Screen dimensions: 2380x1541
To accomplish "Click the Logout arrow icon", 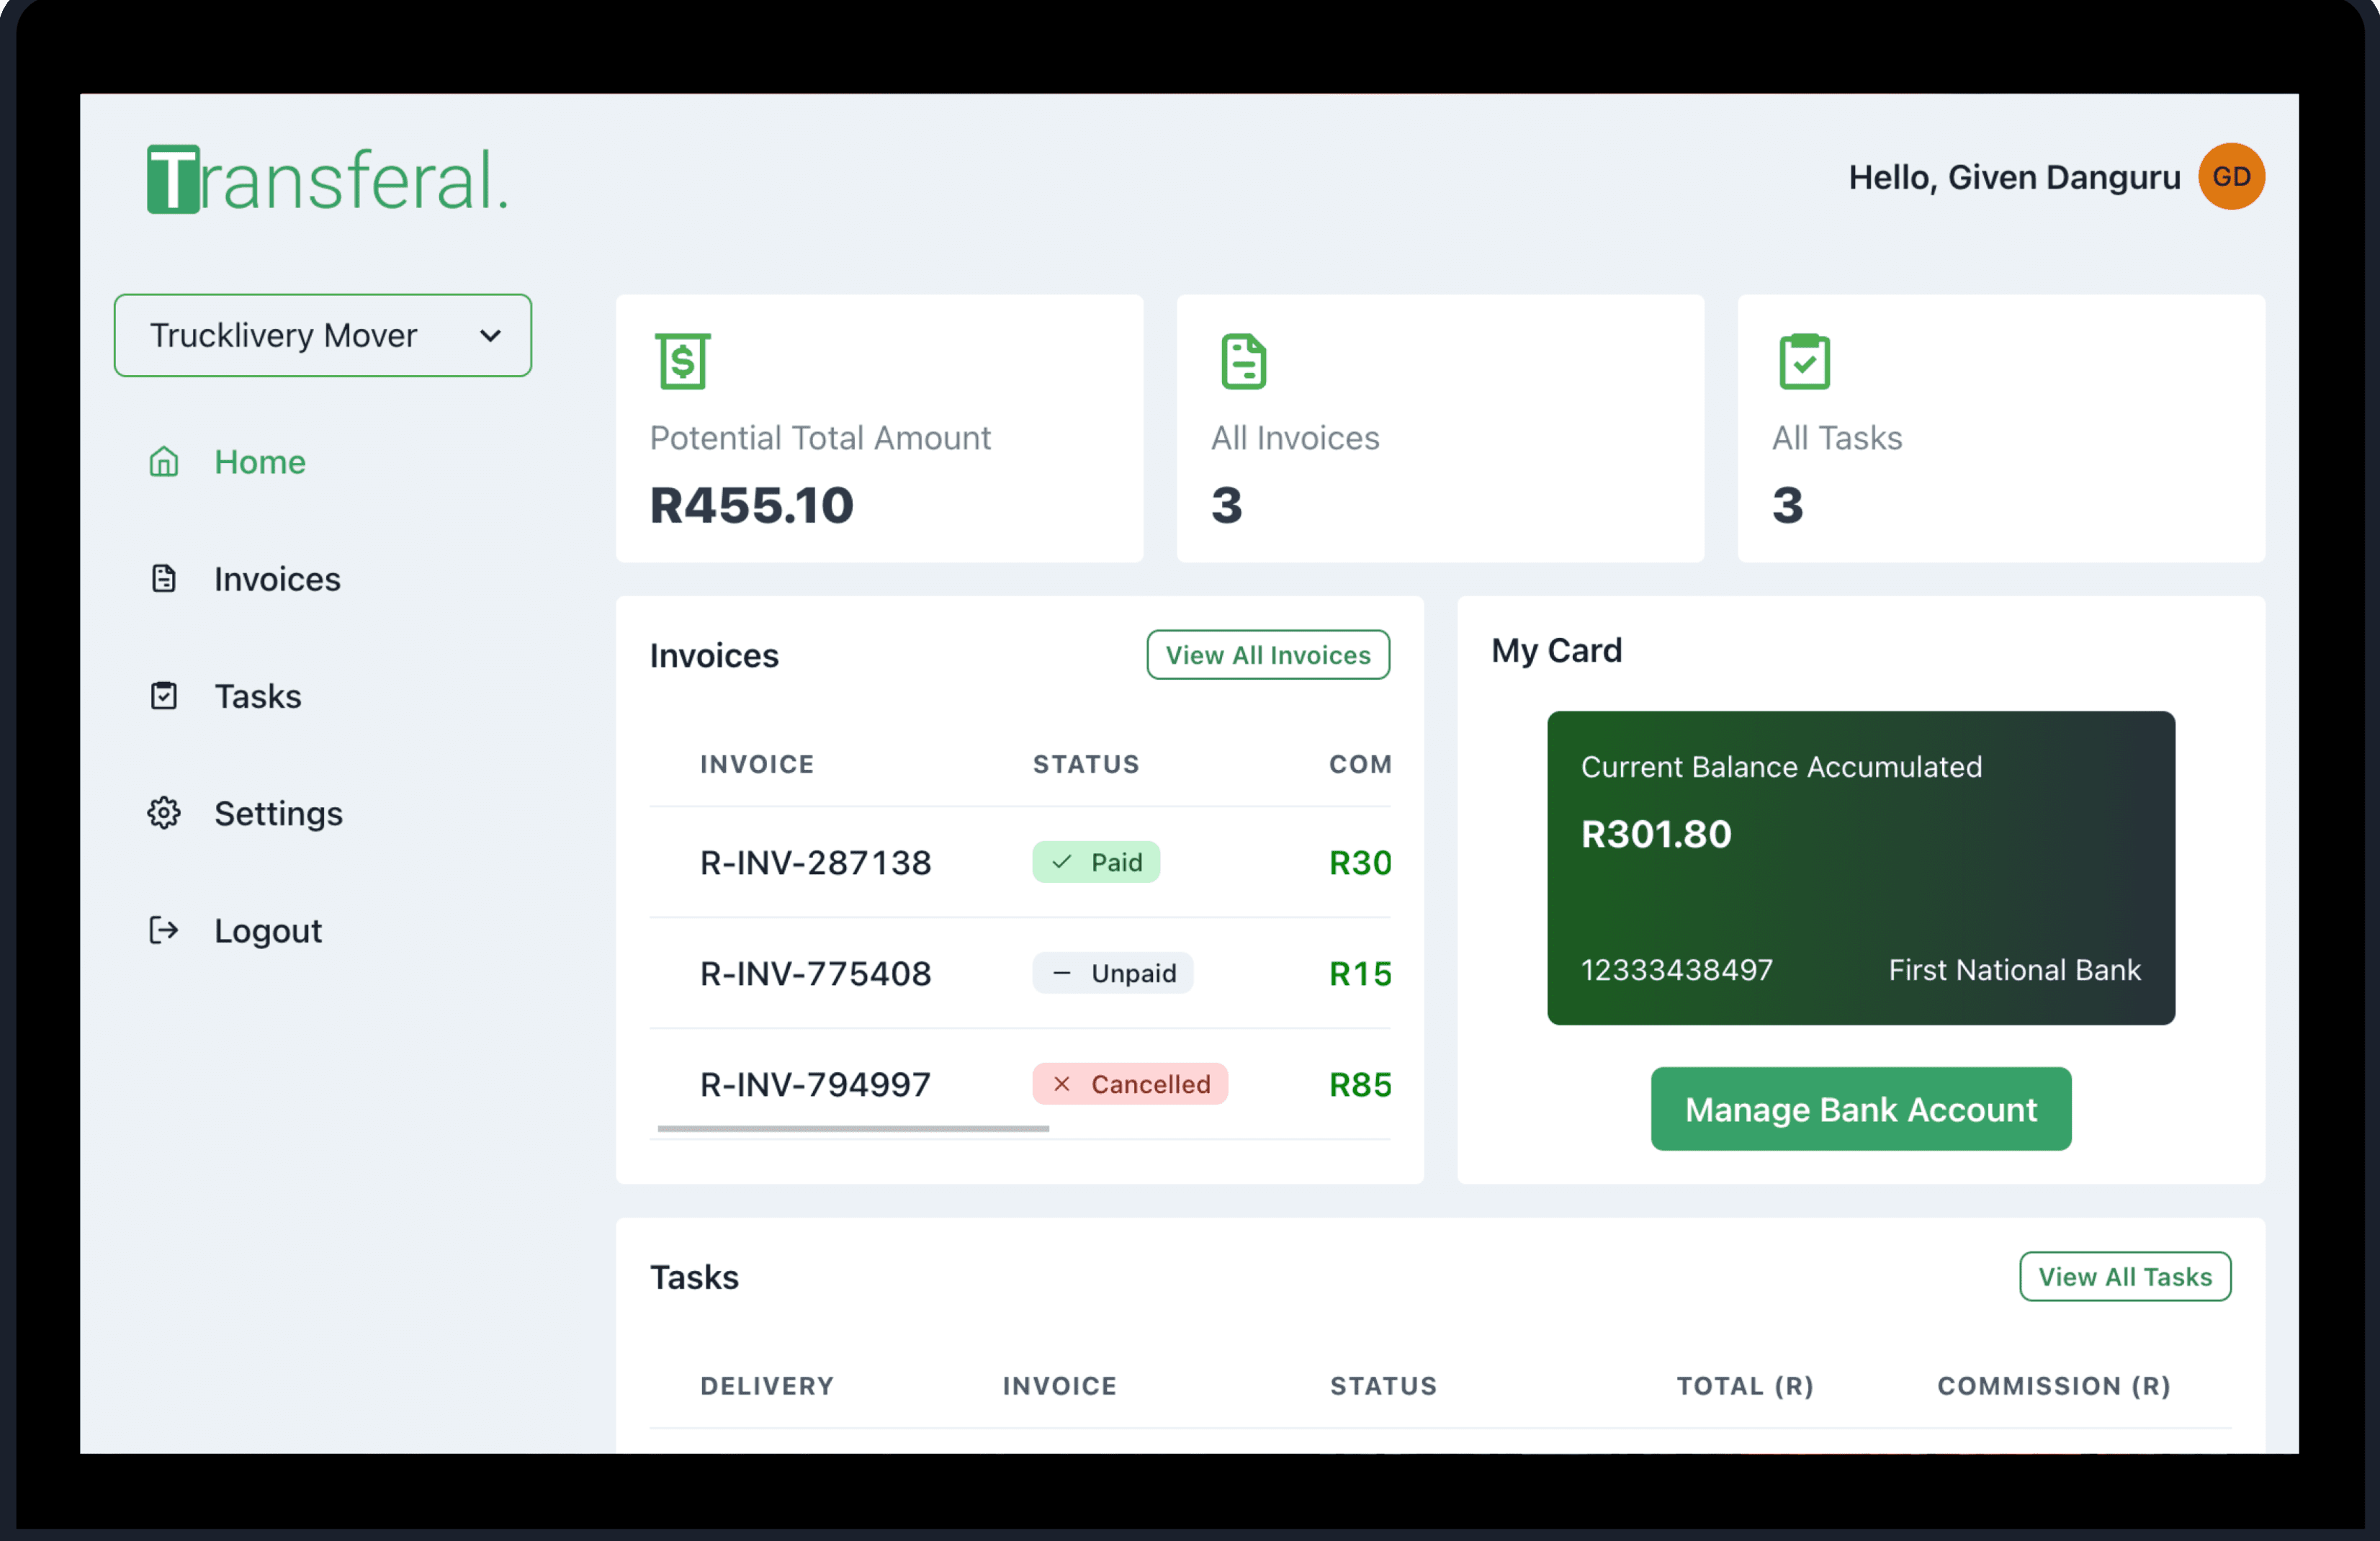I will click(x=164, y=930).
